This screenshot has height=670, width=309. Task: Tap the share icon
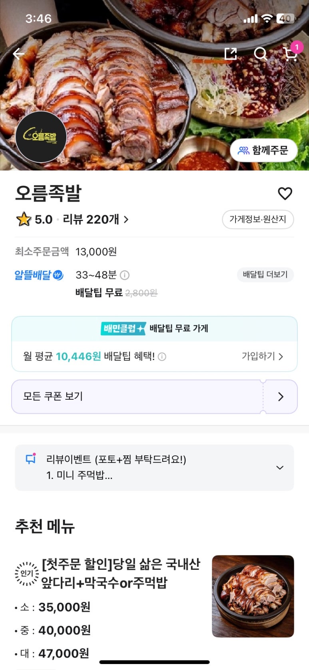(x=231, y=54)
